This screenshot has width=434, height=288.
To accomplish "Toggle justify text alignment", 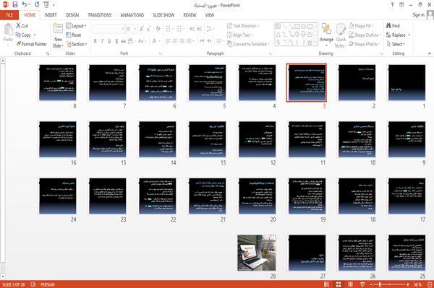I will point(190,41).
